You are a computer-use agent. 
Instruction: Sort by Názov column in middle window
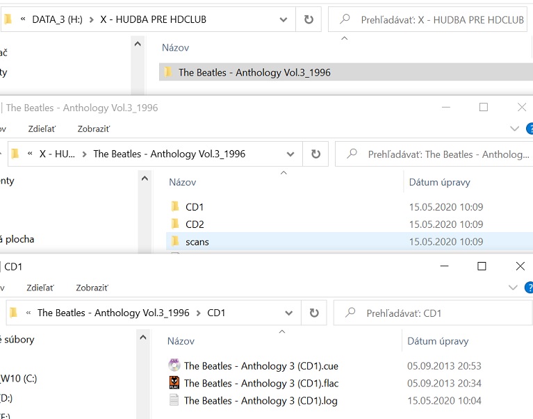tap(183, 182)
